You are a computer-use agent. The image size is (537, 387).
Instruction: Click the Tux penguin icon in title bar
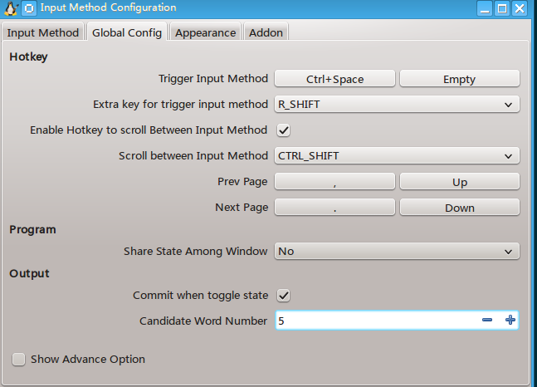(x=11, y=8)
